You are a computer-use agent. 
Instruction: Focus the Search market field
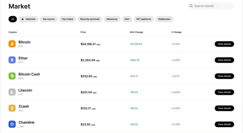pyautogui.click(x=211, y=6)
